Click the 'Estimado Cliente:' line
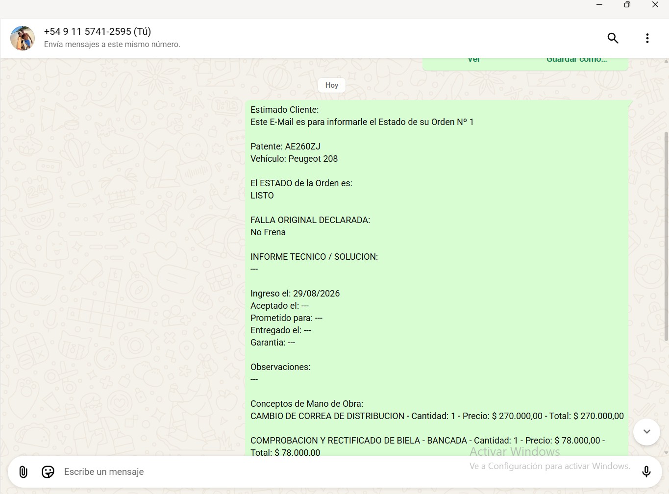The height and width of the screenshot is (494, 669). click(x=284, y=110)
